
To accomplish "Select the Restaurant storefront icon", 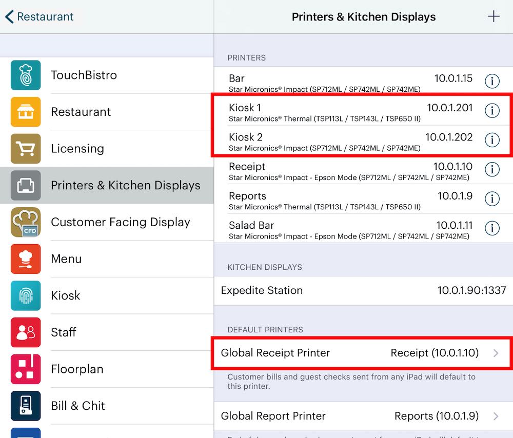I will click(26, 112).
